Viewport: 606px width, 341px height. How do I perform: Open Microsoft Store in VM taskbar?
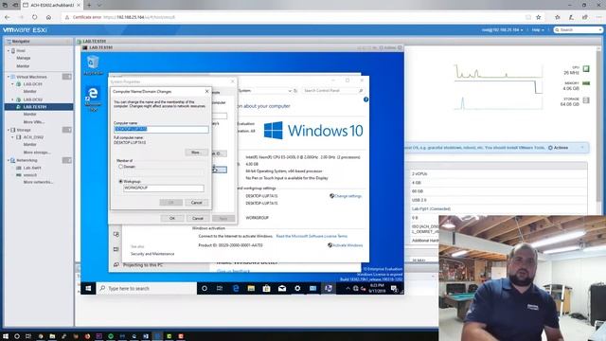[266, 288]
